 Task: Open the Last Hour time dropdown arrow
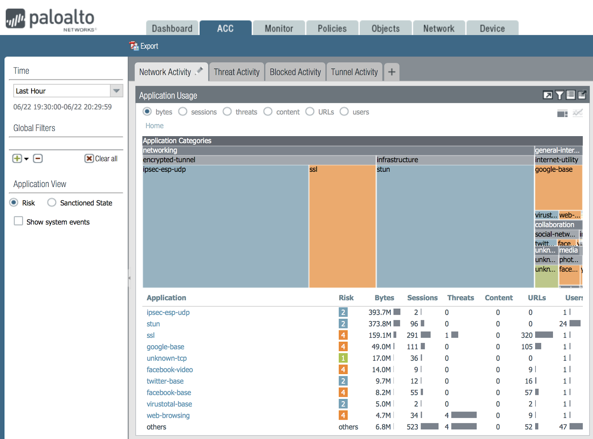click(x=116, y=91)
